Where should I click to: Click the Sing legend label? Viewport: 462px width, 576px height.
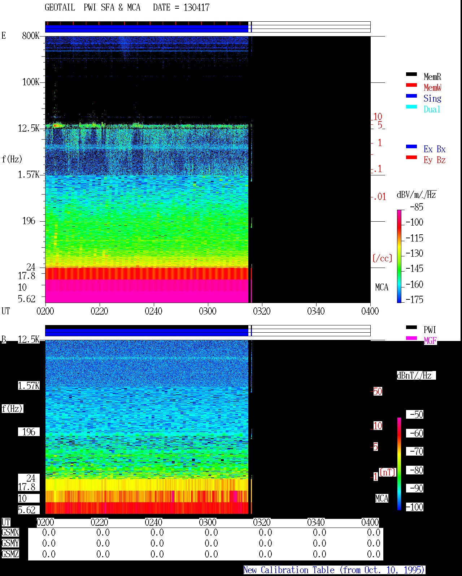click(432, 98)
